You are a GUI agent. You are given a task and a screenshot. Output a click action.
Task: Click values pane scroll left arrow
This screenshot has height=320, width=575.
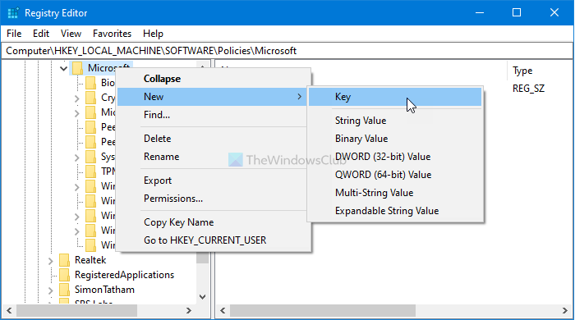pos(223,310)
